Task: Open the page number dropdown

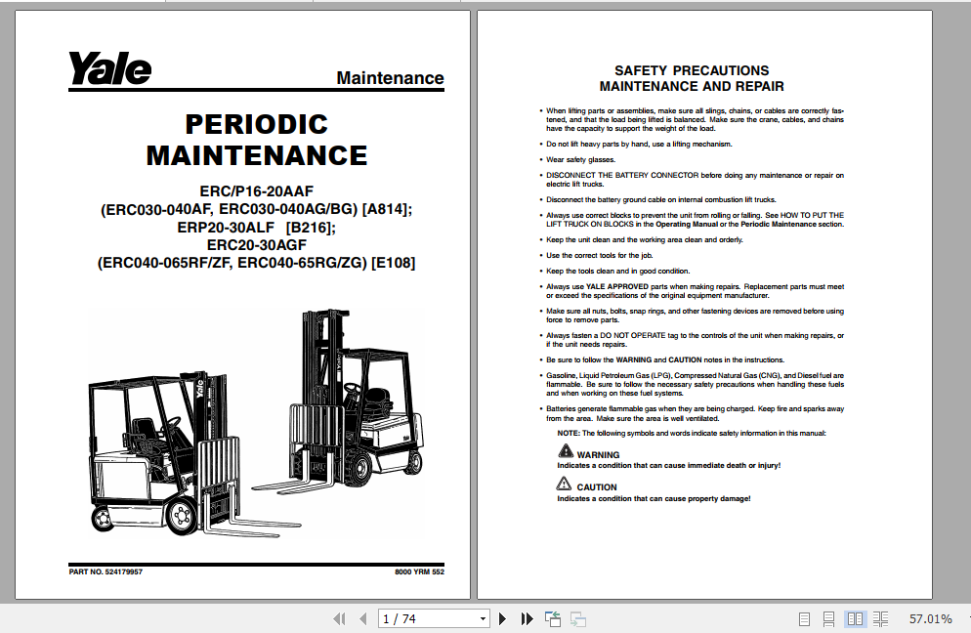Action: [483, 618]
